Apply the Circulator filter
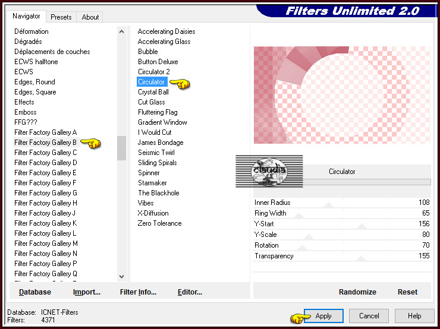 (x=323, y=316)
